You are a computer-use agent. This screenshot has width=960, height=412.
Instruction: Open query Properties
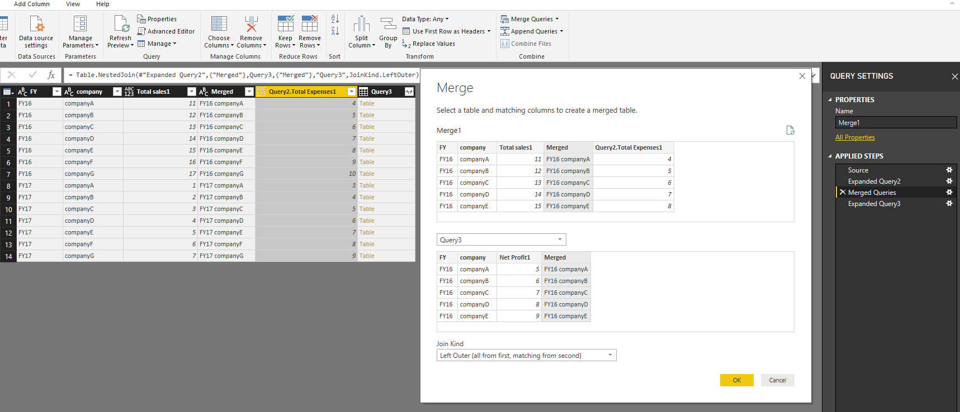157,19
